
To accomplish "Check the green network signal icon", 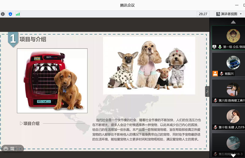I will (x=18, y=14).
